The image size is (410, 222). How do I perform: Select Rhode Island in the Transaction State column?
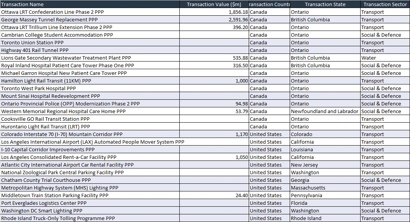(325, 218)
